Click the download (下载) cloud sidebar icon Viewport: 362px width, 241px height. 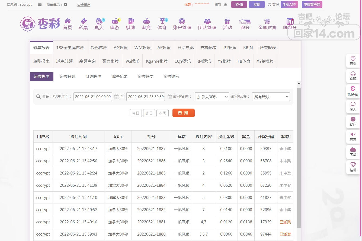(353, 150)
